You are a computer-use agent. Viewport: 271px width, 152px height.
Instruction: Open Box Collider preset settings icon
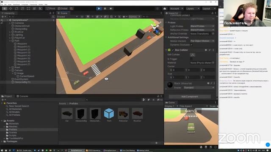[x=210, y=50]
